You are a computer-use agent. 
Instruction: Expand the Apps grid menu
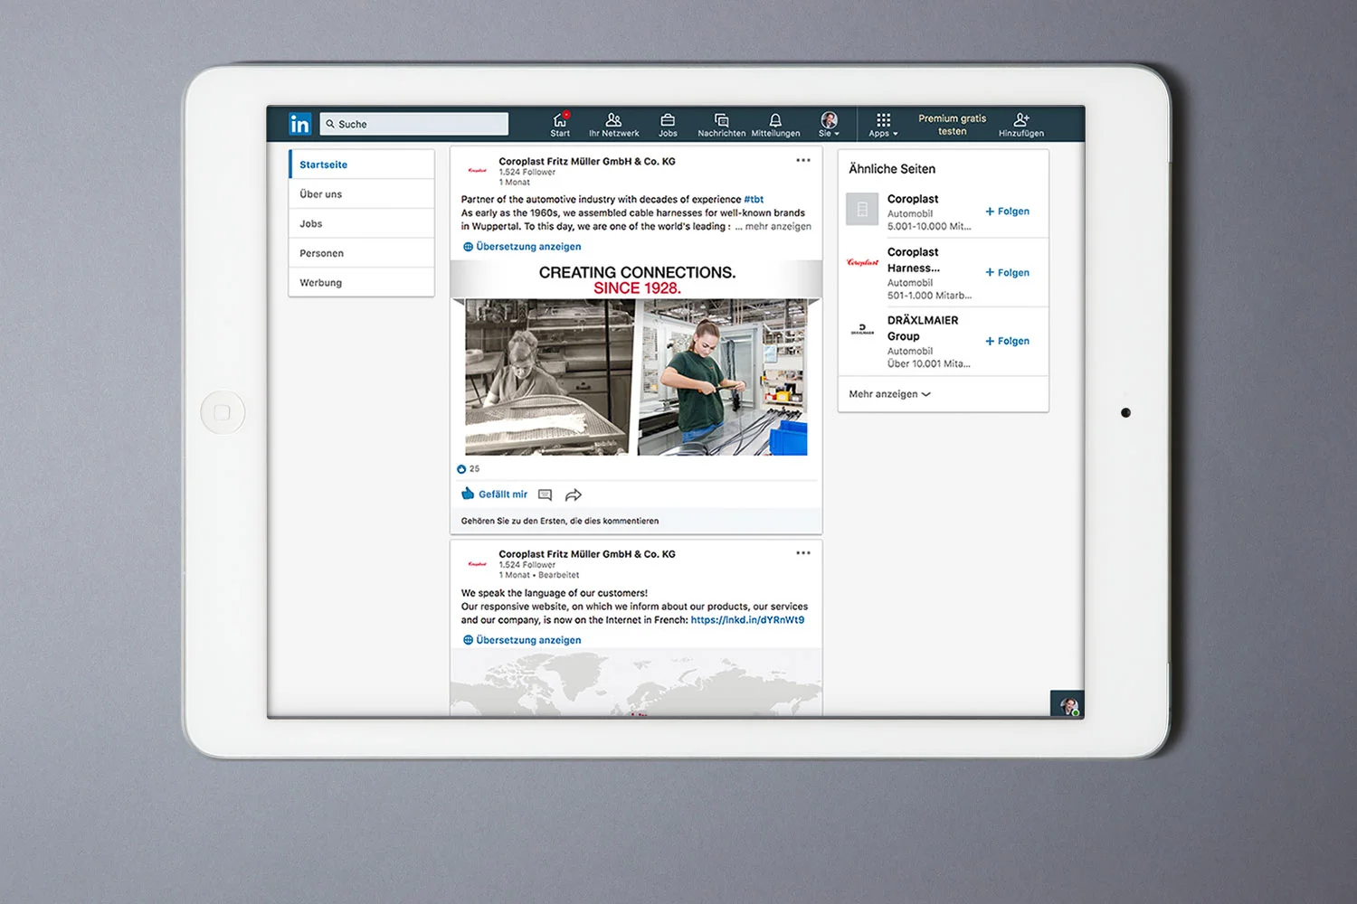pos(883,125)
